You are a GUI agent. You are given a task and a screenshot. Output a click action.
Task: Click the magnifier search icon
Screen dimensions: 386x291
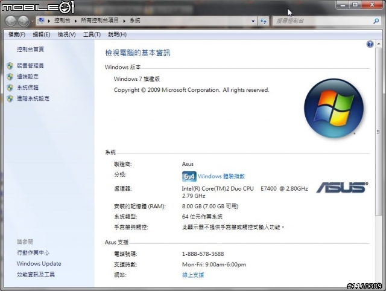[x=376, y=21]
